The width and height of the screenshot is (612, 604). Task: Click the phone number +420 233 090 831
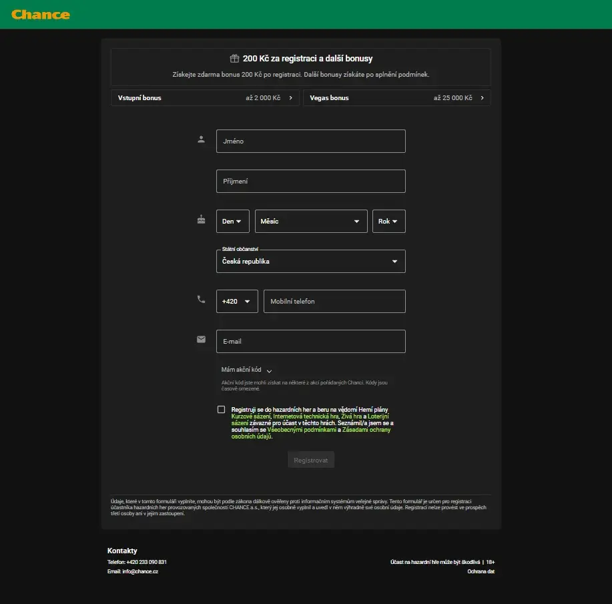tap(146, 562)
